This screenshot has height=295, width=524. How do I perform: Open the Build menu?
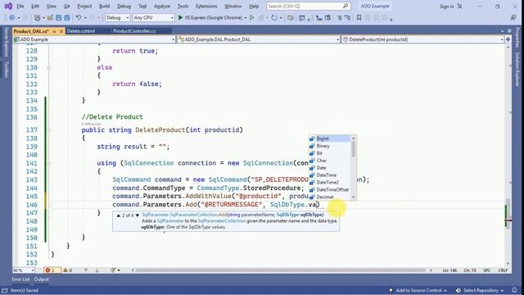click(104, 6)
